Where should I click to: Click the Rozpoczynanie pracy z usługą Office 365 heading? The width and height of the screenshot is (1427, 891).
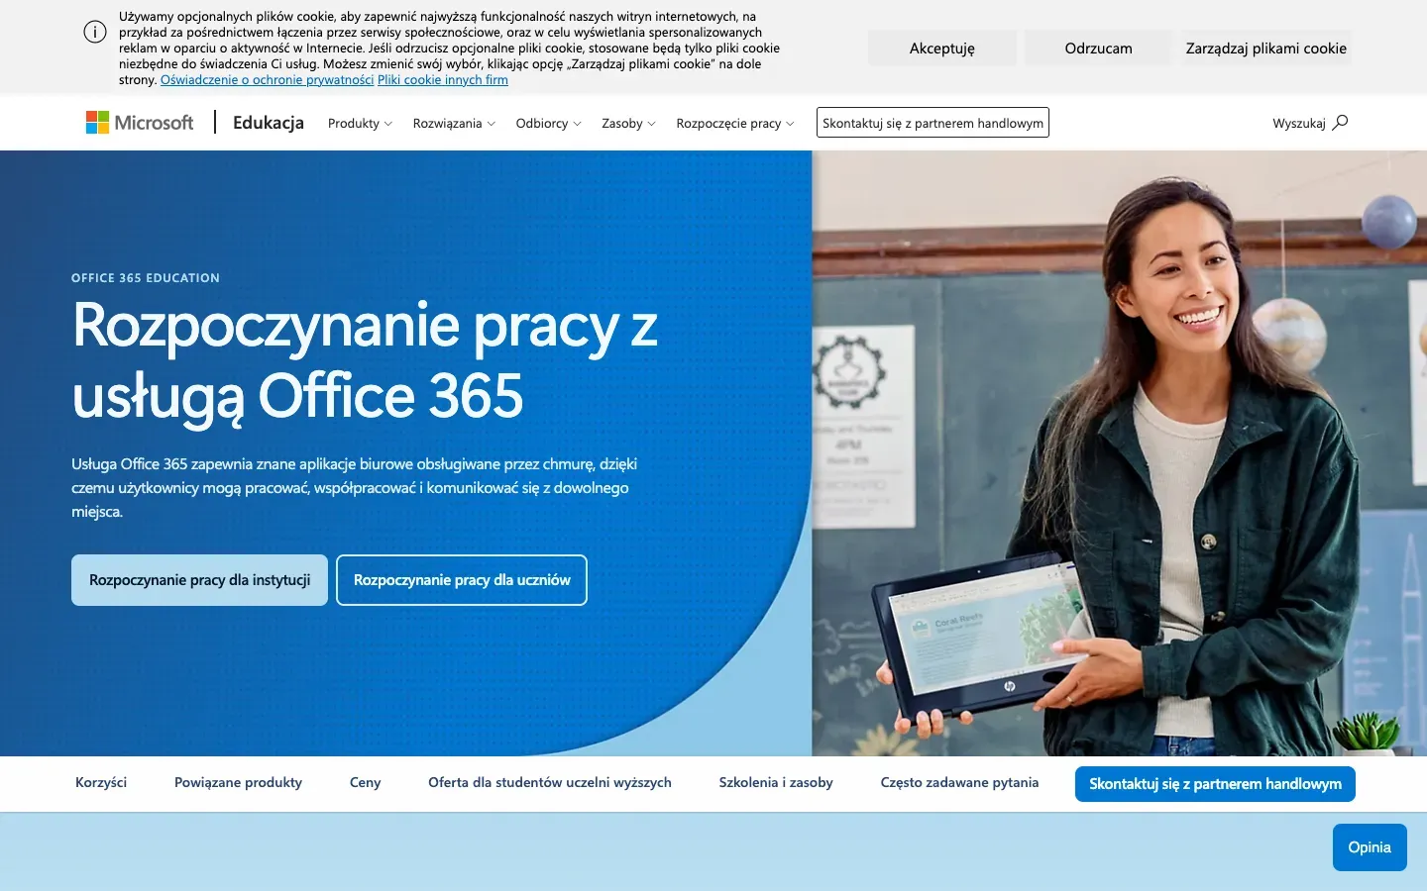[365, 360]
